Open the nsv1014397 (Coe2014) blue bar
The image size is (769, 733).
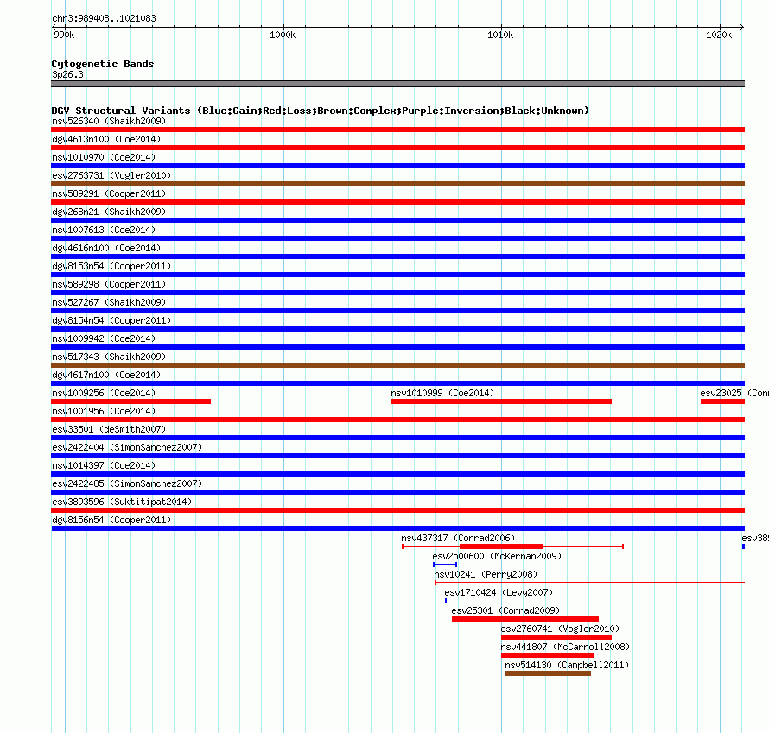click(397, 474)
